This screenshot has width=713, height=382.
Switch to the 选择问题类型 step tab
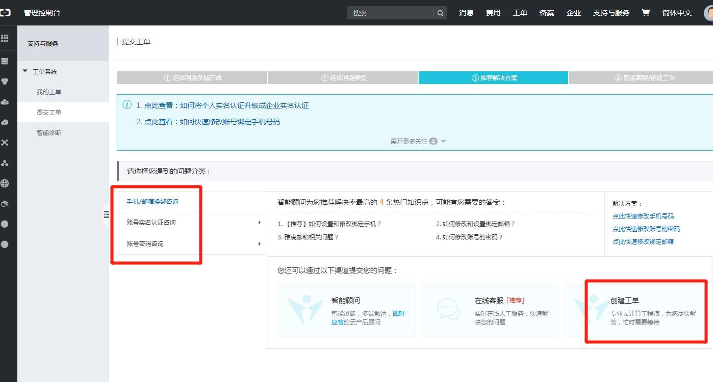pyautogui.click(x=343, y=77)
